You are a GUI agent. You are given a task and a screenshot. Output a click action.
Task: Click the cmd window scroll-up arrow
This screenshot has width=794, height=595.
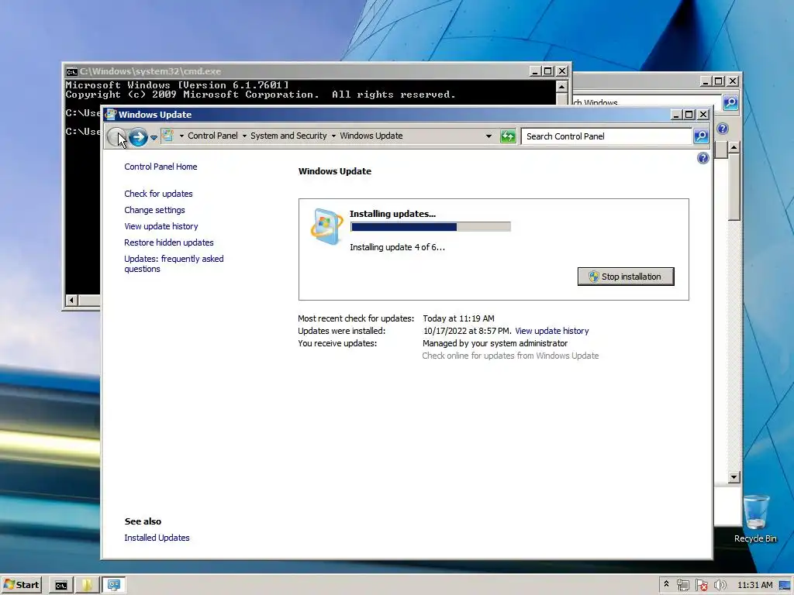pyautogui.click(x=561, y=87)
